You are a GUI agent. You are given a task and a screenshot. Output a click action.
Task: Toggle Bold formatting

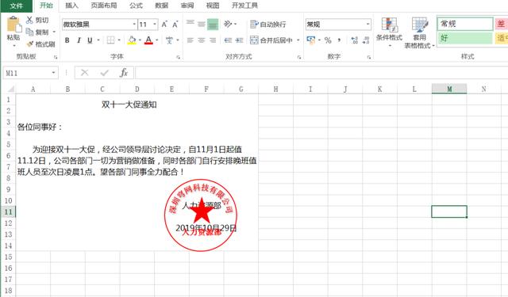pyautogui.click(x=67, y=40)
